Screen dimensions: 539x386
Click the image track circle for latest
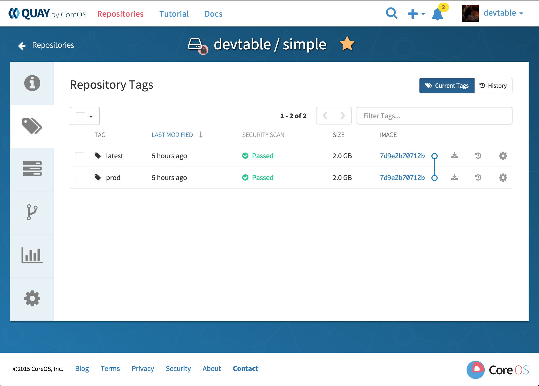tap(435, 156)
